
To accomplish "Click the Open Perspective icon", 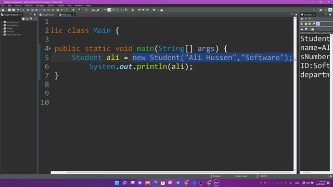I will [321, 10].
